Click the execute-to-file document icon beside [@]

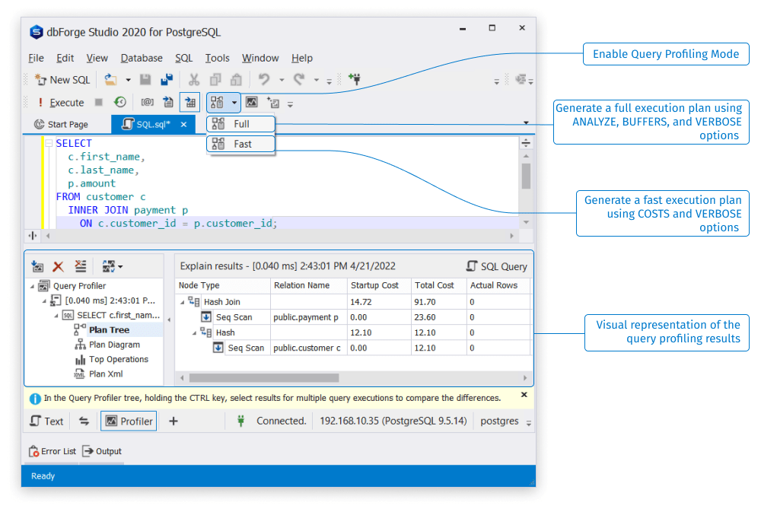168,103
